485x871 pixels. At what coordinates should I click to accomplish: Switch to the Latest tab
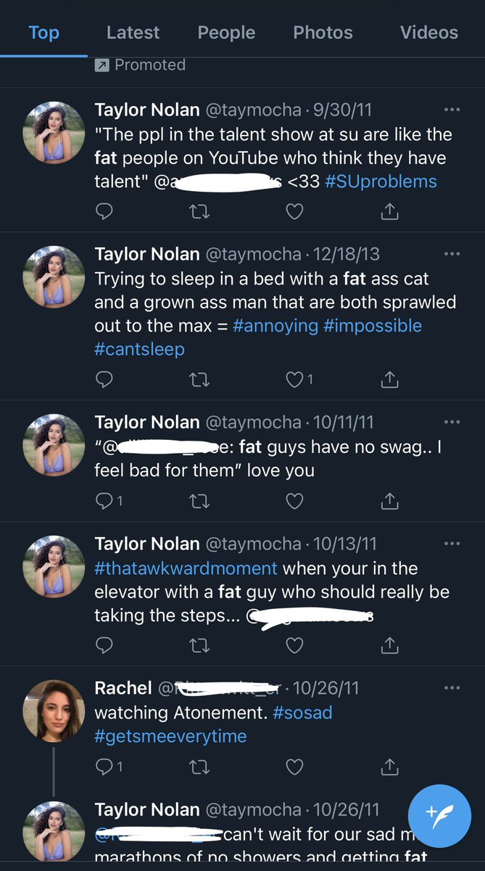(x=133, y=33)
